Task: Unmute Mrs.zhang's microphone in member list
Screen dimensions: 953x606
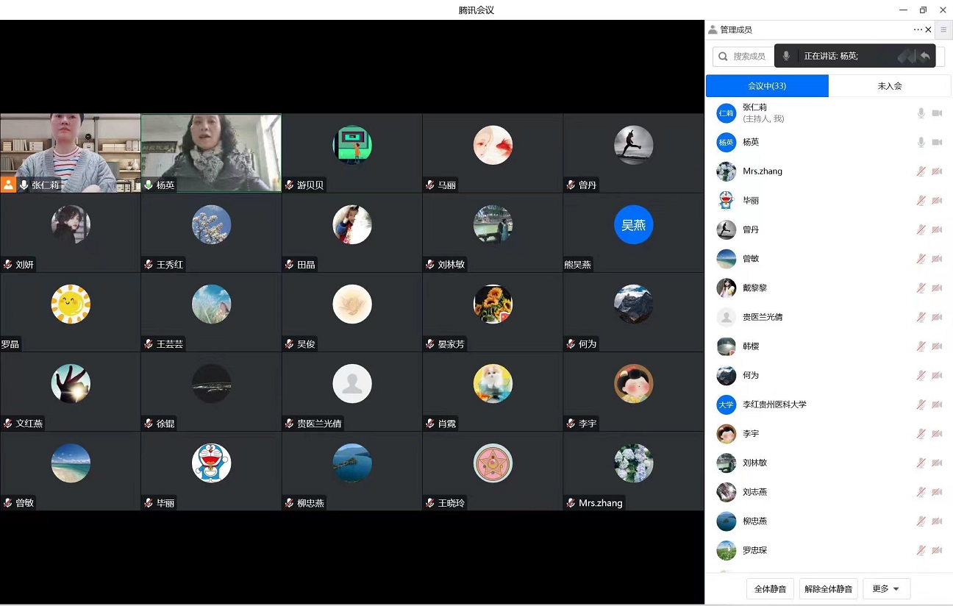Action: pyautogui.click(x=921, y=171)
